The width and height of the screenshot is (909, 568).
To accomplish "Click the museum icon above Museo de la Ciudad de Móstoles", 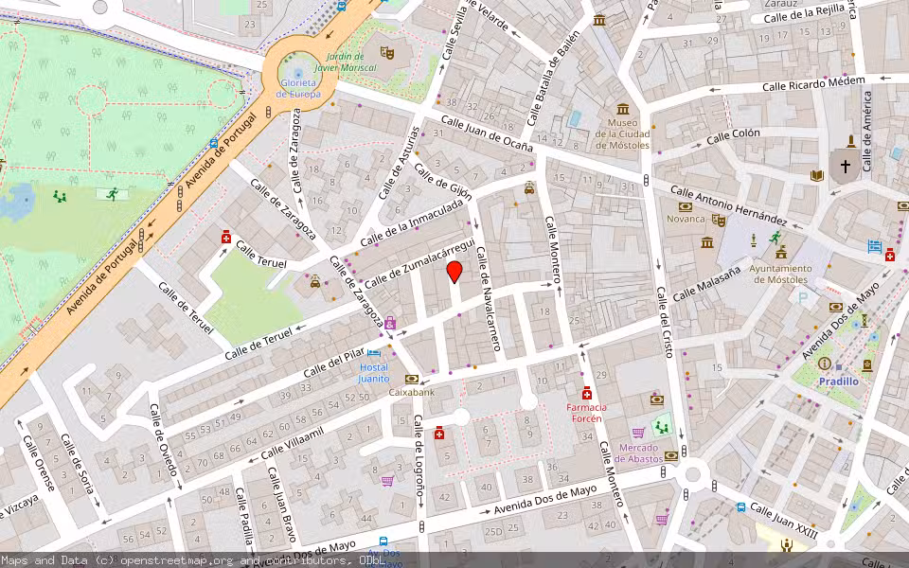I will coord(623,108).
